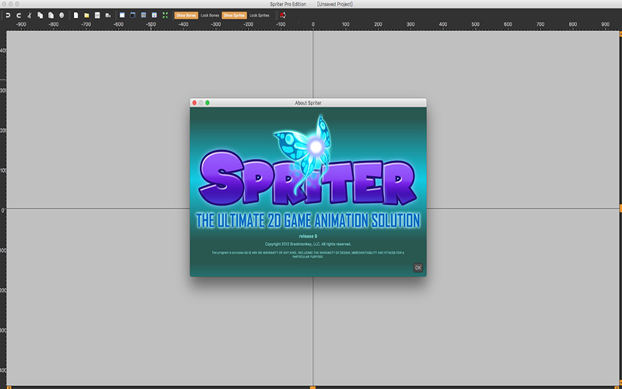This screenshot has height=389, width=622.
Task: Click the 900 mark on horizontal ruler
Action: click(605, 24)
